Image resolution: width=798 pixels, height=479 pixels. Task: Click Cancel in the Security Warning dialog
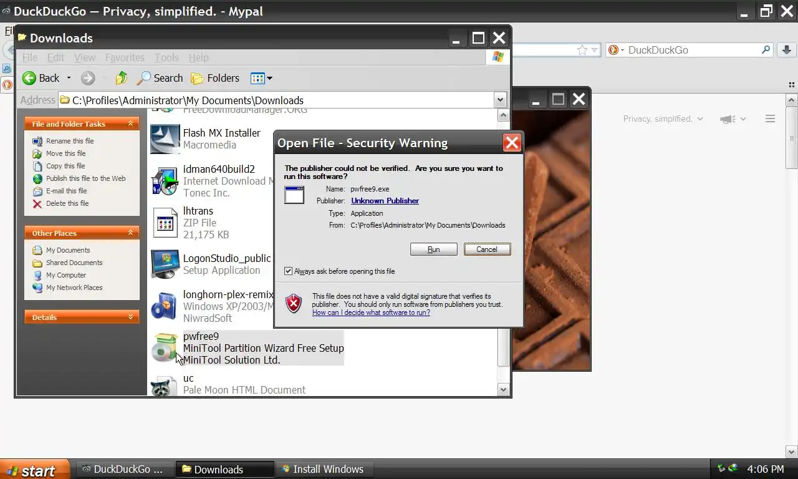pos(487,249)
